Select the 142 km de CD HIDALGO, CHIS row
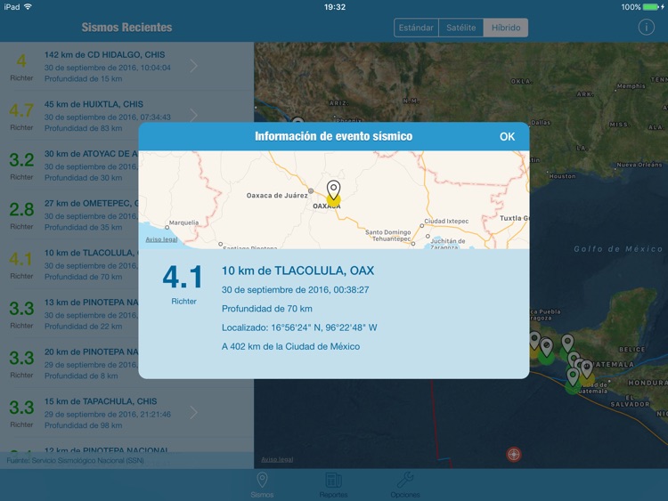 127,67
